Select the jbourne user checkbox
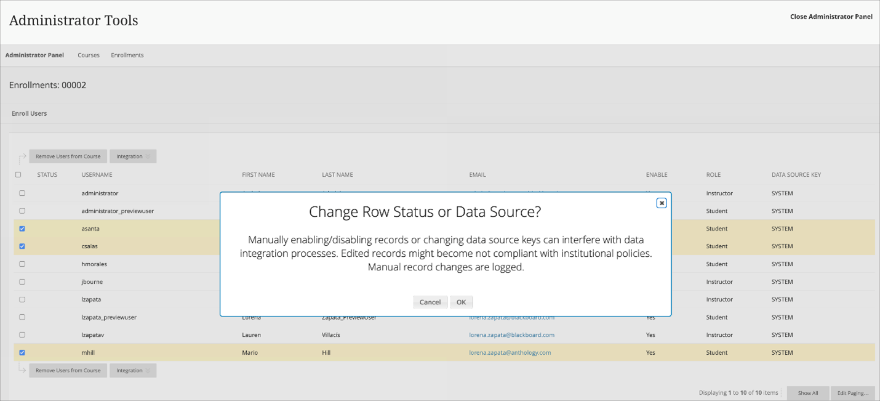This screenshot has height=401, width=880. pos(22,282)
